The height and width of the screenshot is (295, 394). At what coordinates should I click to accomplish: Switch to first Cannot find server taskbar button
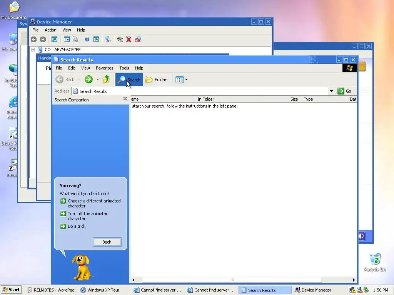coord(158,290)
